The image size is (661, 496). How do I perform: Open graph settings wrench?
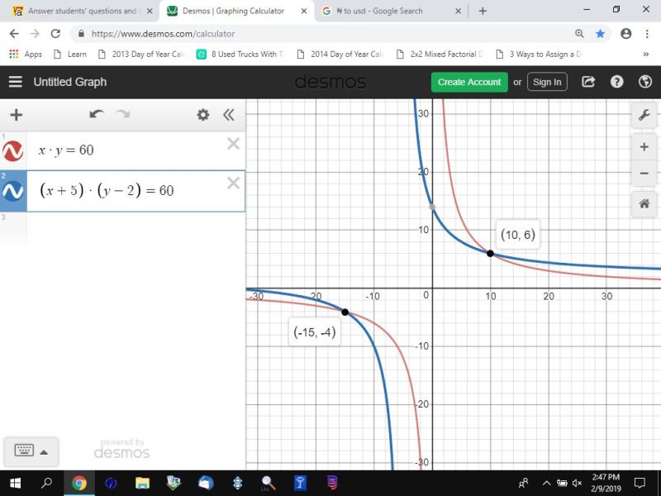click(644, 115)
